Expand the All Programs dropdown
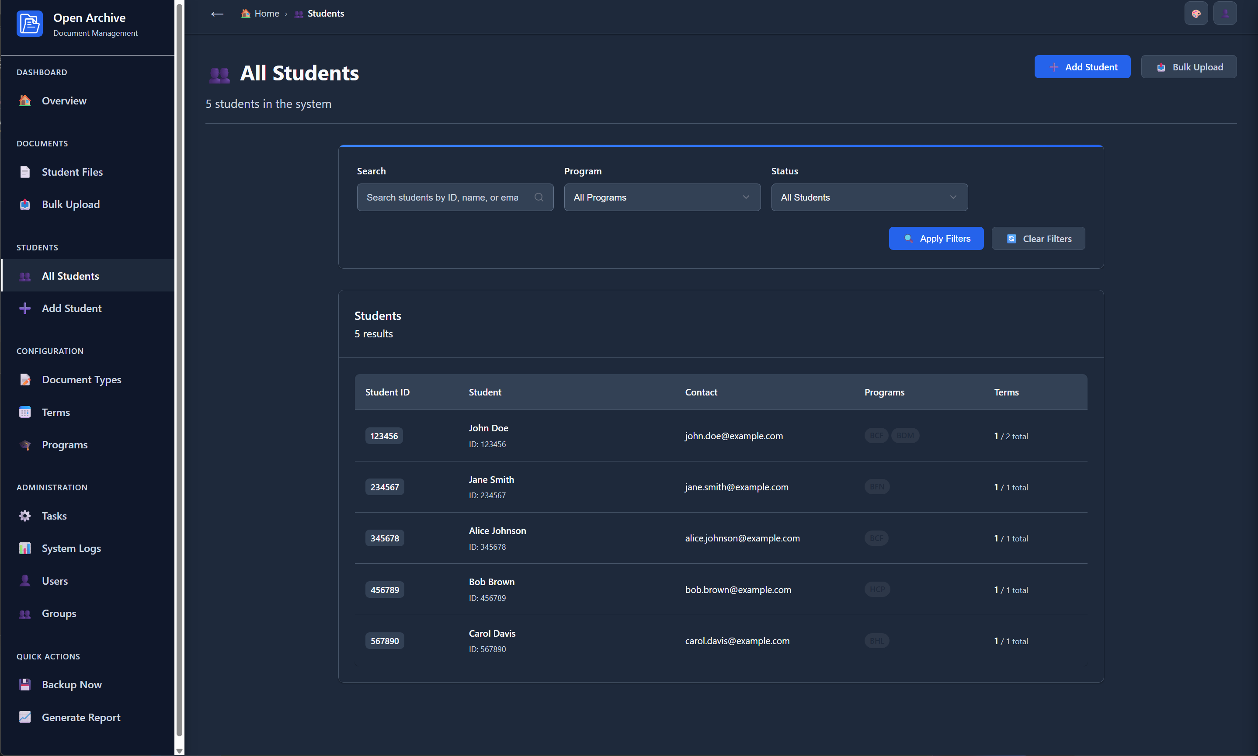This screenshot has width=1258, height=756. [662, 197]
